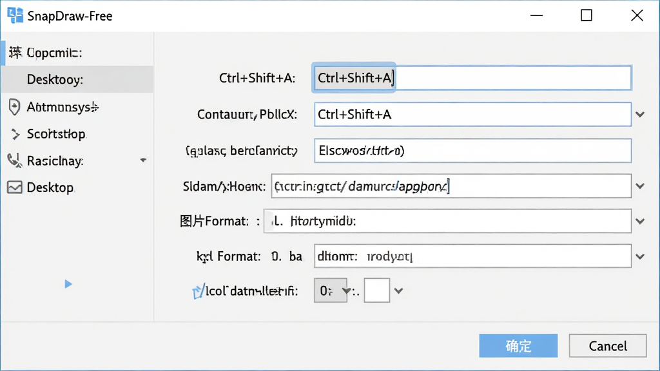Expand the Rasiclnay submenu arrow

(x=143, y=160)
